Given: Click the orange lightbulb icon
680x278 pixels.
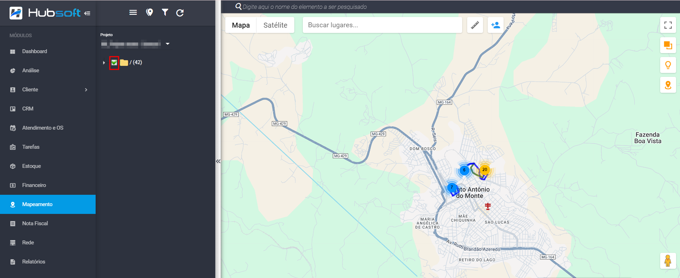Looking at the screenshot, I should [x=668, y=65].
